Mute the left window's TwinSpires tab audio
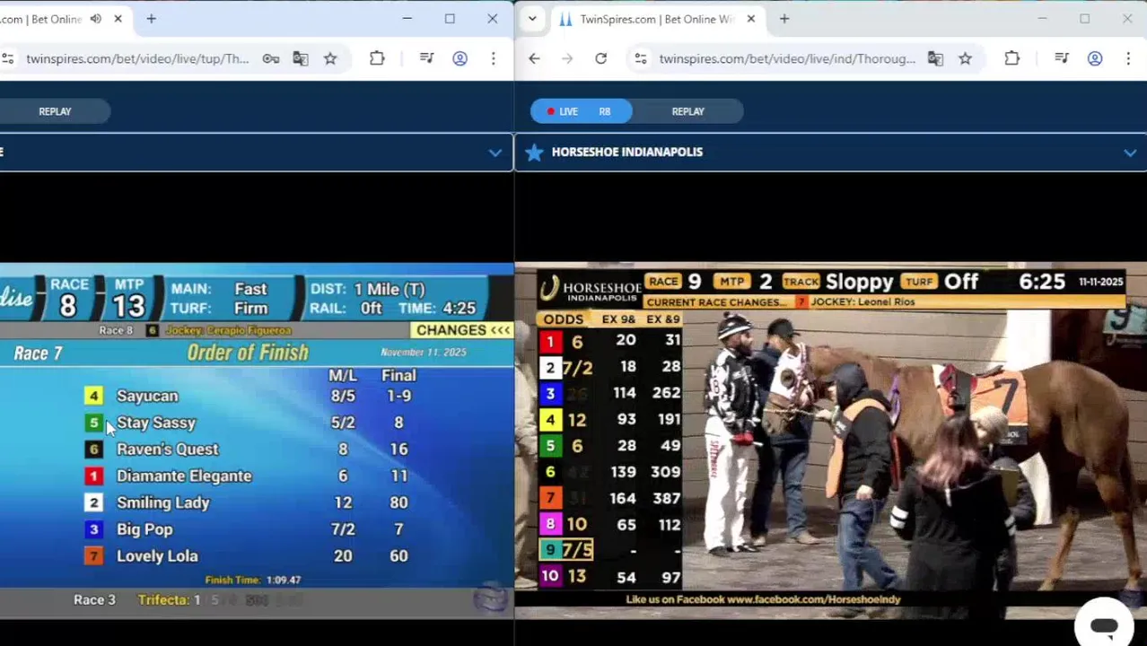 pos(96,19)
